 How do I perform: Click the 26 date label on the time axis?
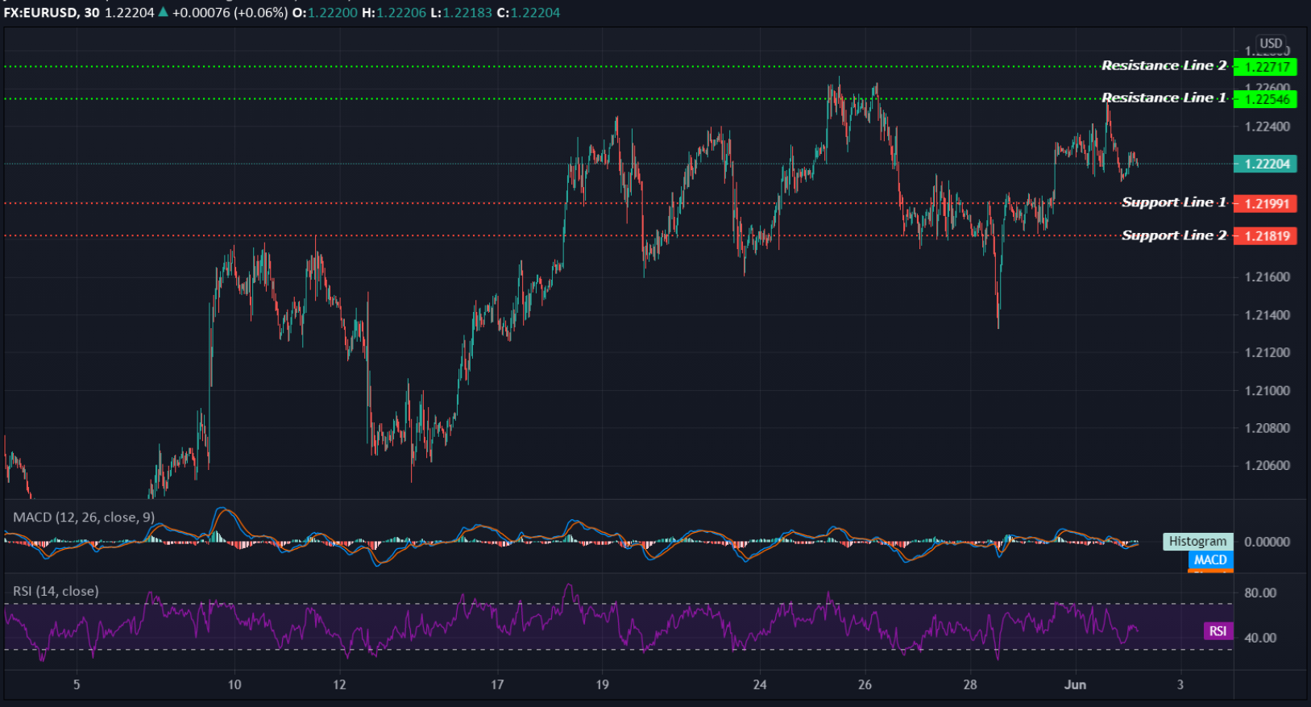(x=865, y=684)
